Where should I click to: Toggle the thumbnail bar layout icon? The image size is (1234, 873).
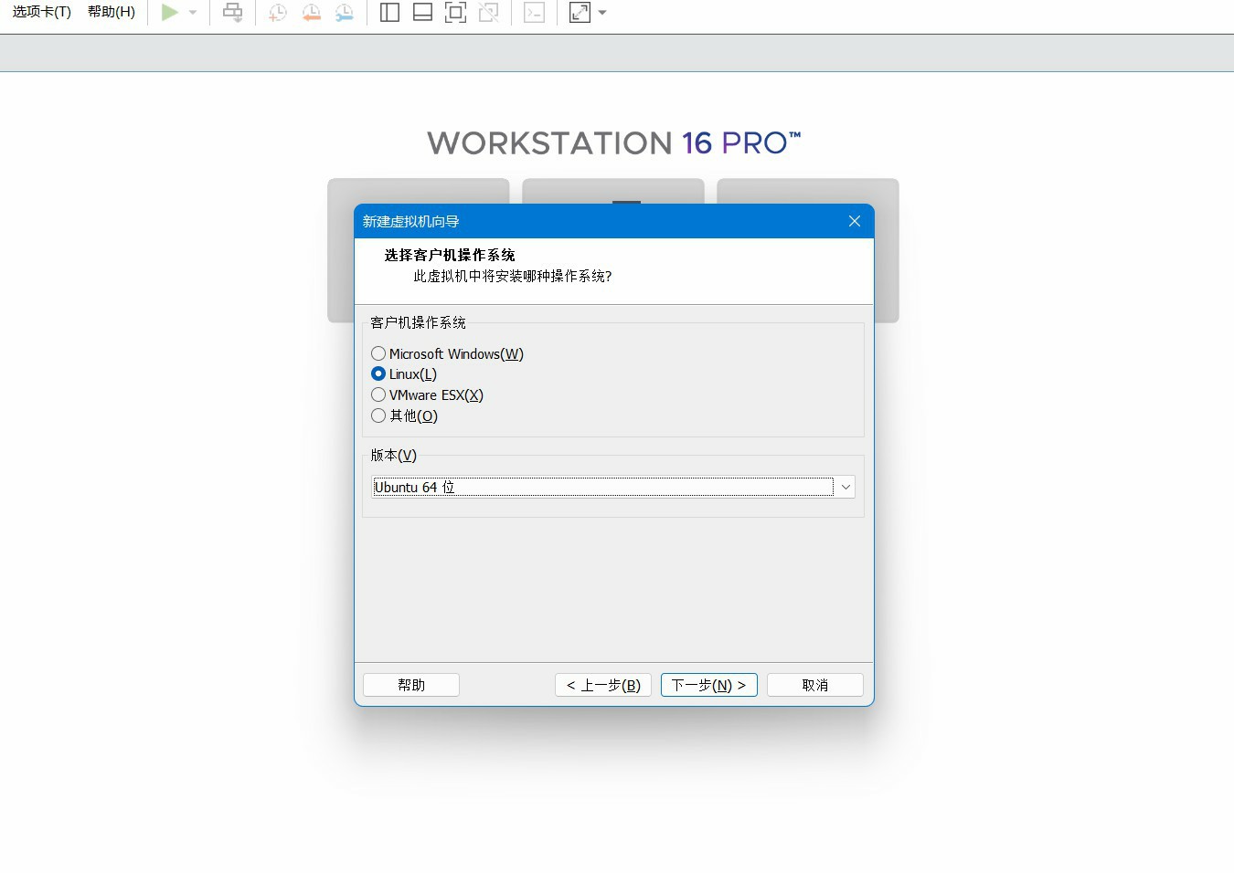[423, 13]
